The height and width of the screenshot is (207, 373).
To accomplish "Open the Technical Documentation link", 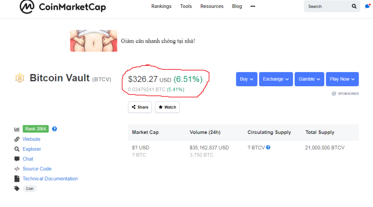I will pos(50,178).
